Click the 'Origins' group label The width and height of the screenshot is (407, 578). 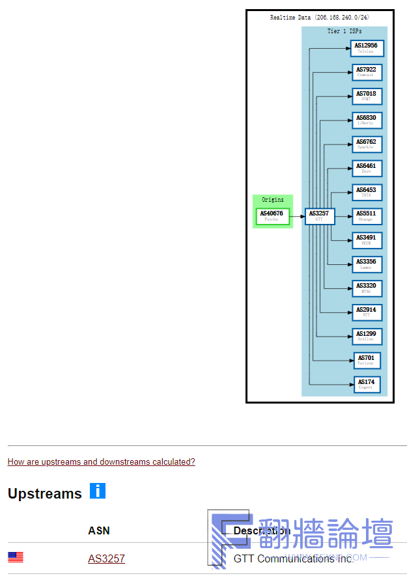[x=273, y=199]
